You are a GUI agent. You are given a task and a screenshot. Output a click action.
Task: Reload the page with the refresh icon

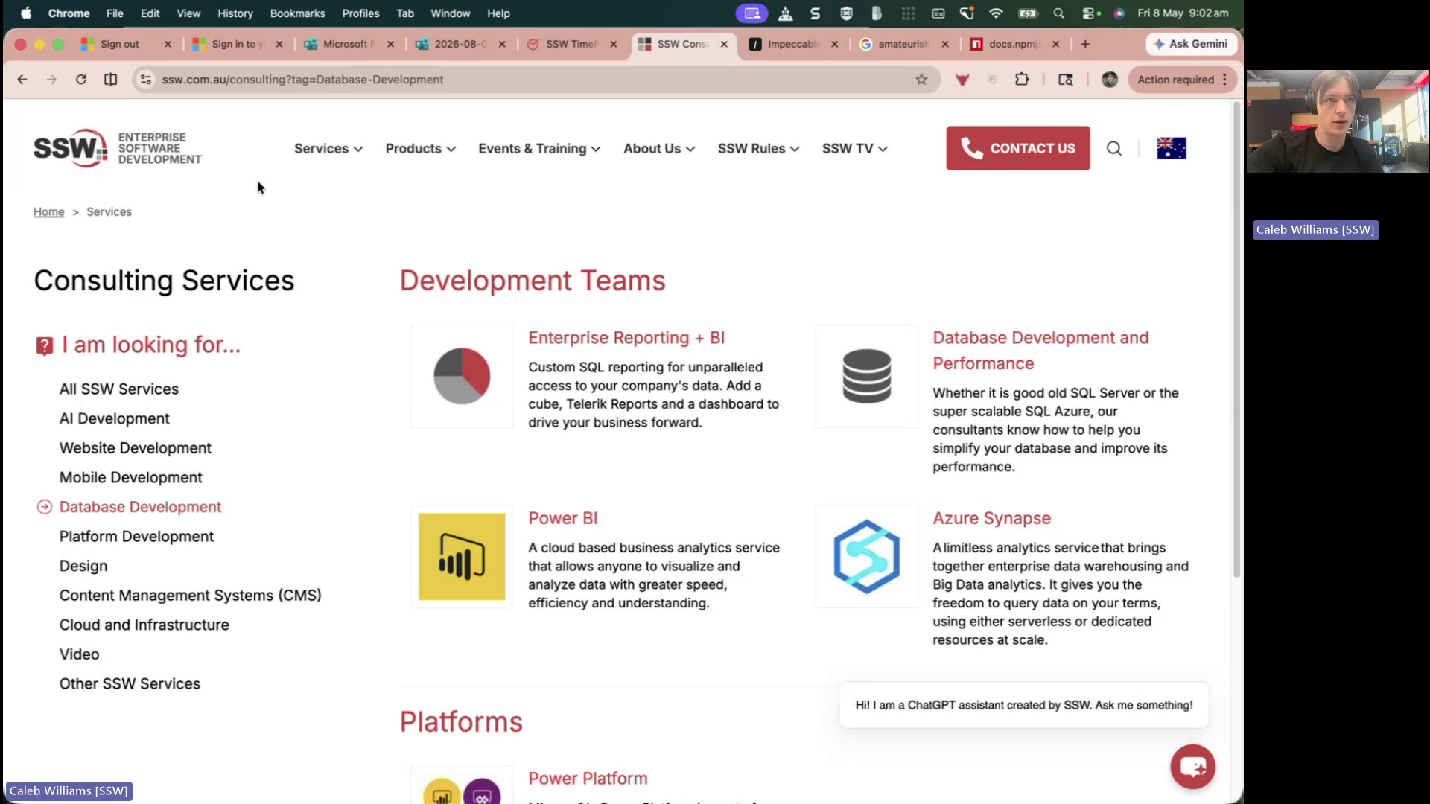coord(81,80)
